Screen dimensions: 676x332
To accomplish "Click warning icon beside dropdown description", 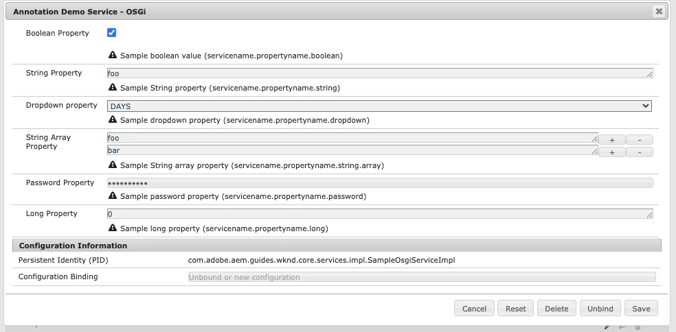I will tap(113, 119).
